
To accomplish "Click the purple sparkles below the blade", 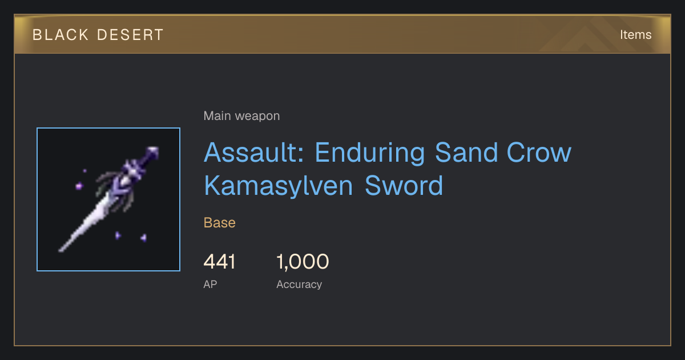I will coord(130,236).
